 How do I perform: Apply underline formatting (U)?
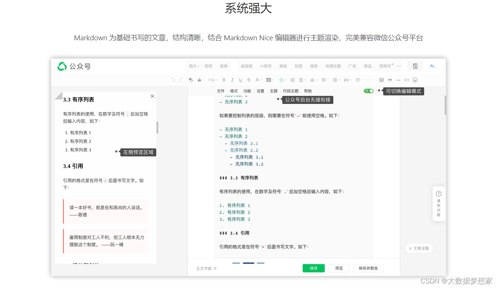tap(240, 80)
